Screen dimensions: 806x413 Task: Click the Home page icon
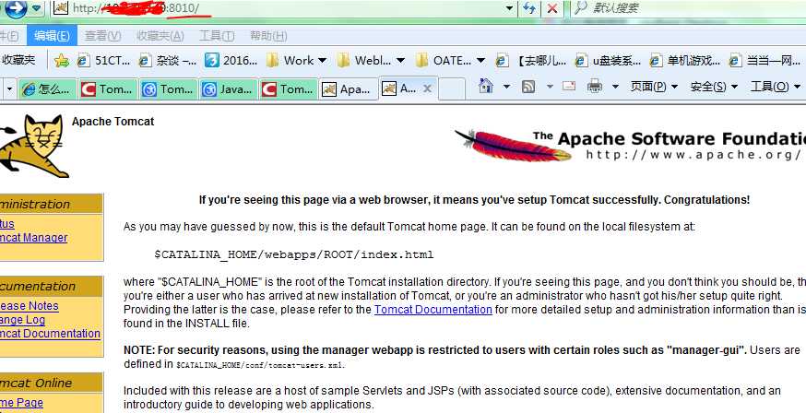click(x=486, y=86)
